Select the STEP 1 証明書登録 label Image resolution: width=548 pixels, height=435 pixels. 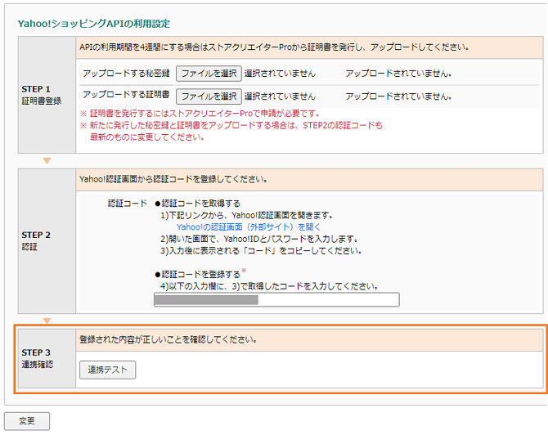(42, 95)
